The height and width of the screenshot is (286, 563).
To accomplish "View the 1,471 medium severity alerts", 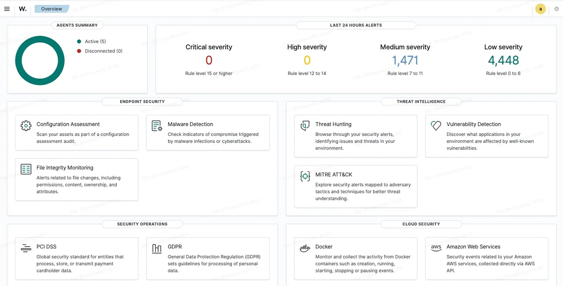I will [405, 60].
